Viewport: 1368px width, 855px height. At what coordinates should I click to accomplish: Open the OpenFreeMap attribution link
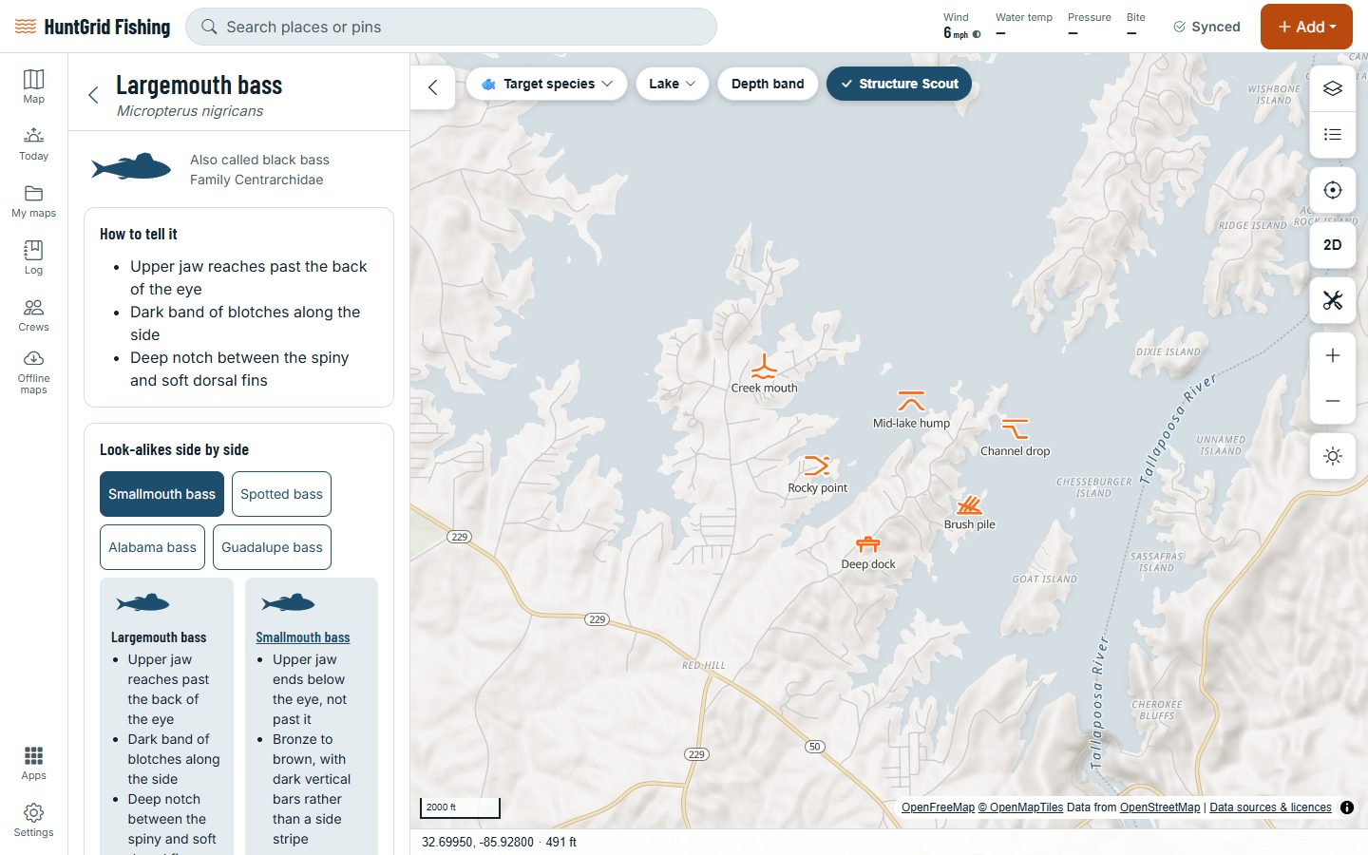pos(938,807)
